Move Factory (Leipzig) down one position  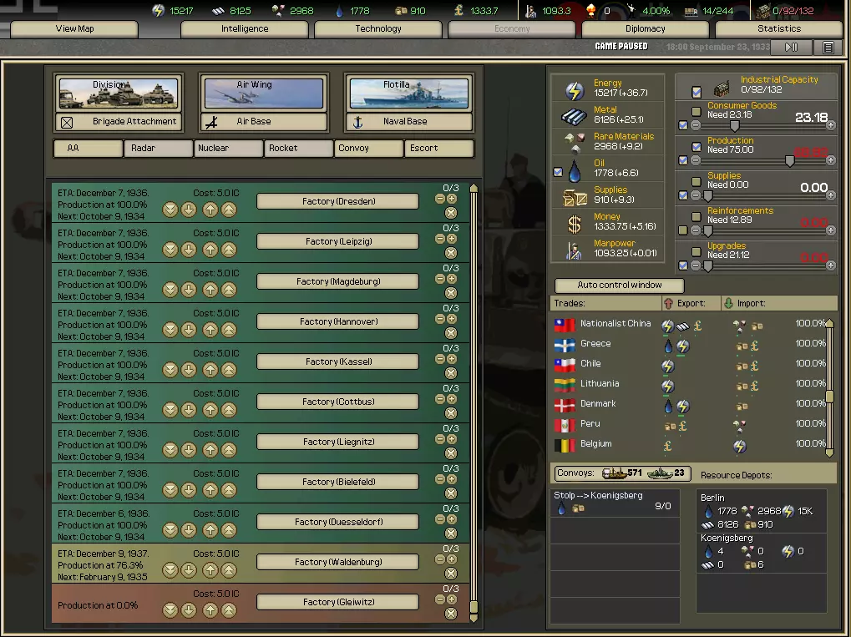pos(189,250)
